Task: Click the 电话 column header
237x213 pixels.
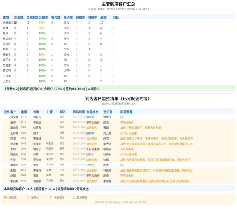Action: tap(24, 112)
